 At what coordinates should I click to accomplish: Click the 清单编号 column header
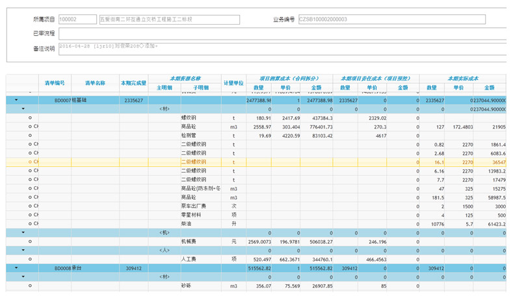(55, 83)
